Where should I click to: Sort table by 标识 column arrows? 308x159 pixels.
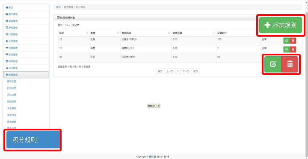click(87, 33)
